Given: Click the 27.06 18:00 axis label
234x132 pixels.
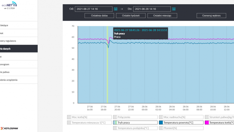Looking at the screenshot, I should 104,108.
